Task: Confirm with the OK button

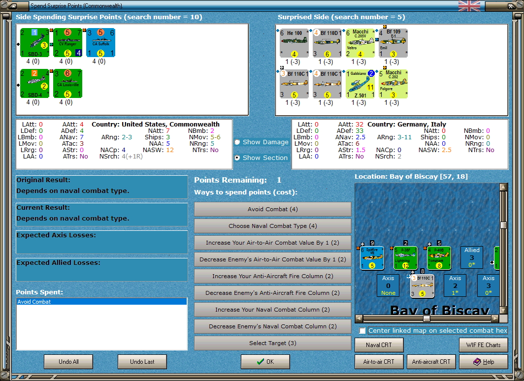Action: (265, 362)
